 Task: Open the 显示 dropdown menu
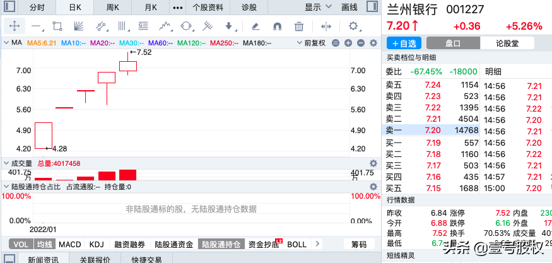(x=318, y=7)
